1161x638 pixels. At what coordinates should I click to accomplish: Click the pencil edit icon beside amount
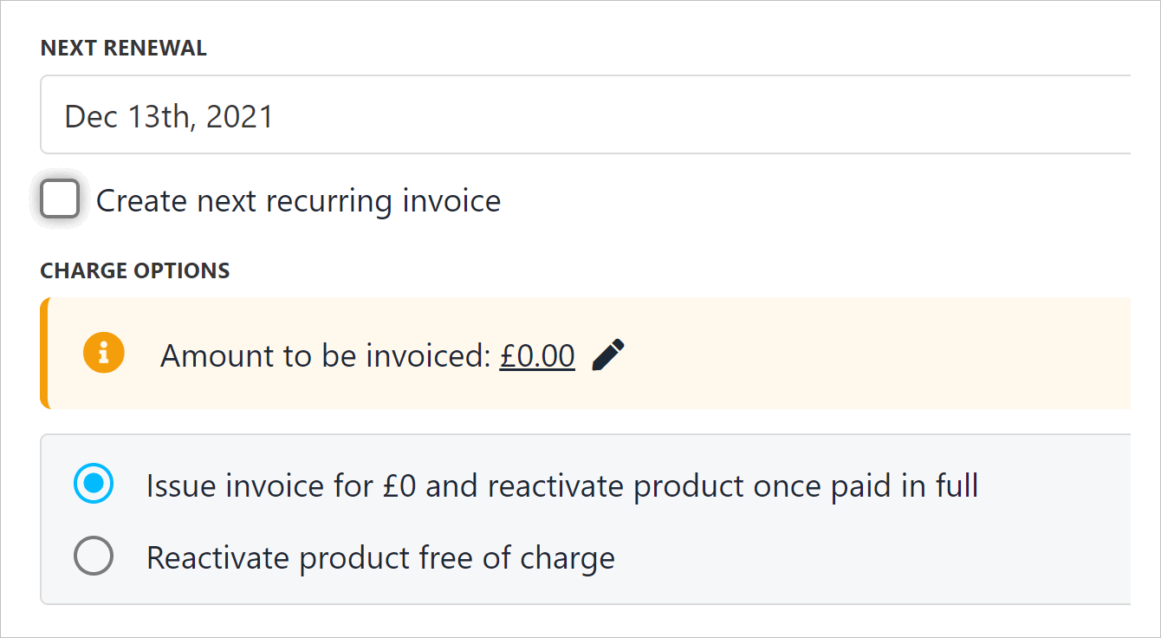click(x=608, y=355)
